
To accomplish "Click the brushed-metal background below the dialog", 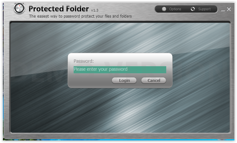I will click(x=120, y=110).
